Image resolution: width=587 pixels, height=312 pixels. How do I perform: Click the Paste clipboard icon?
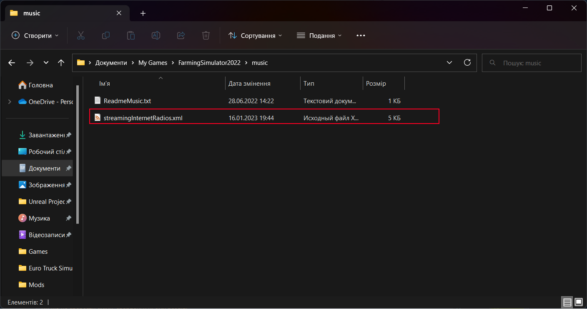(x=131, y=35)
